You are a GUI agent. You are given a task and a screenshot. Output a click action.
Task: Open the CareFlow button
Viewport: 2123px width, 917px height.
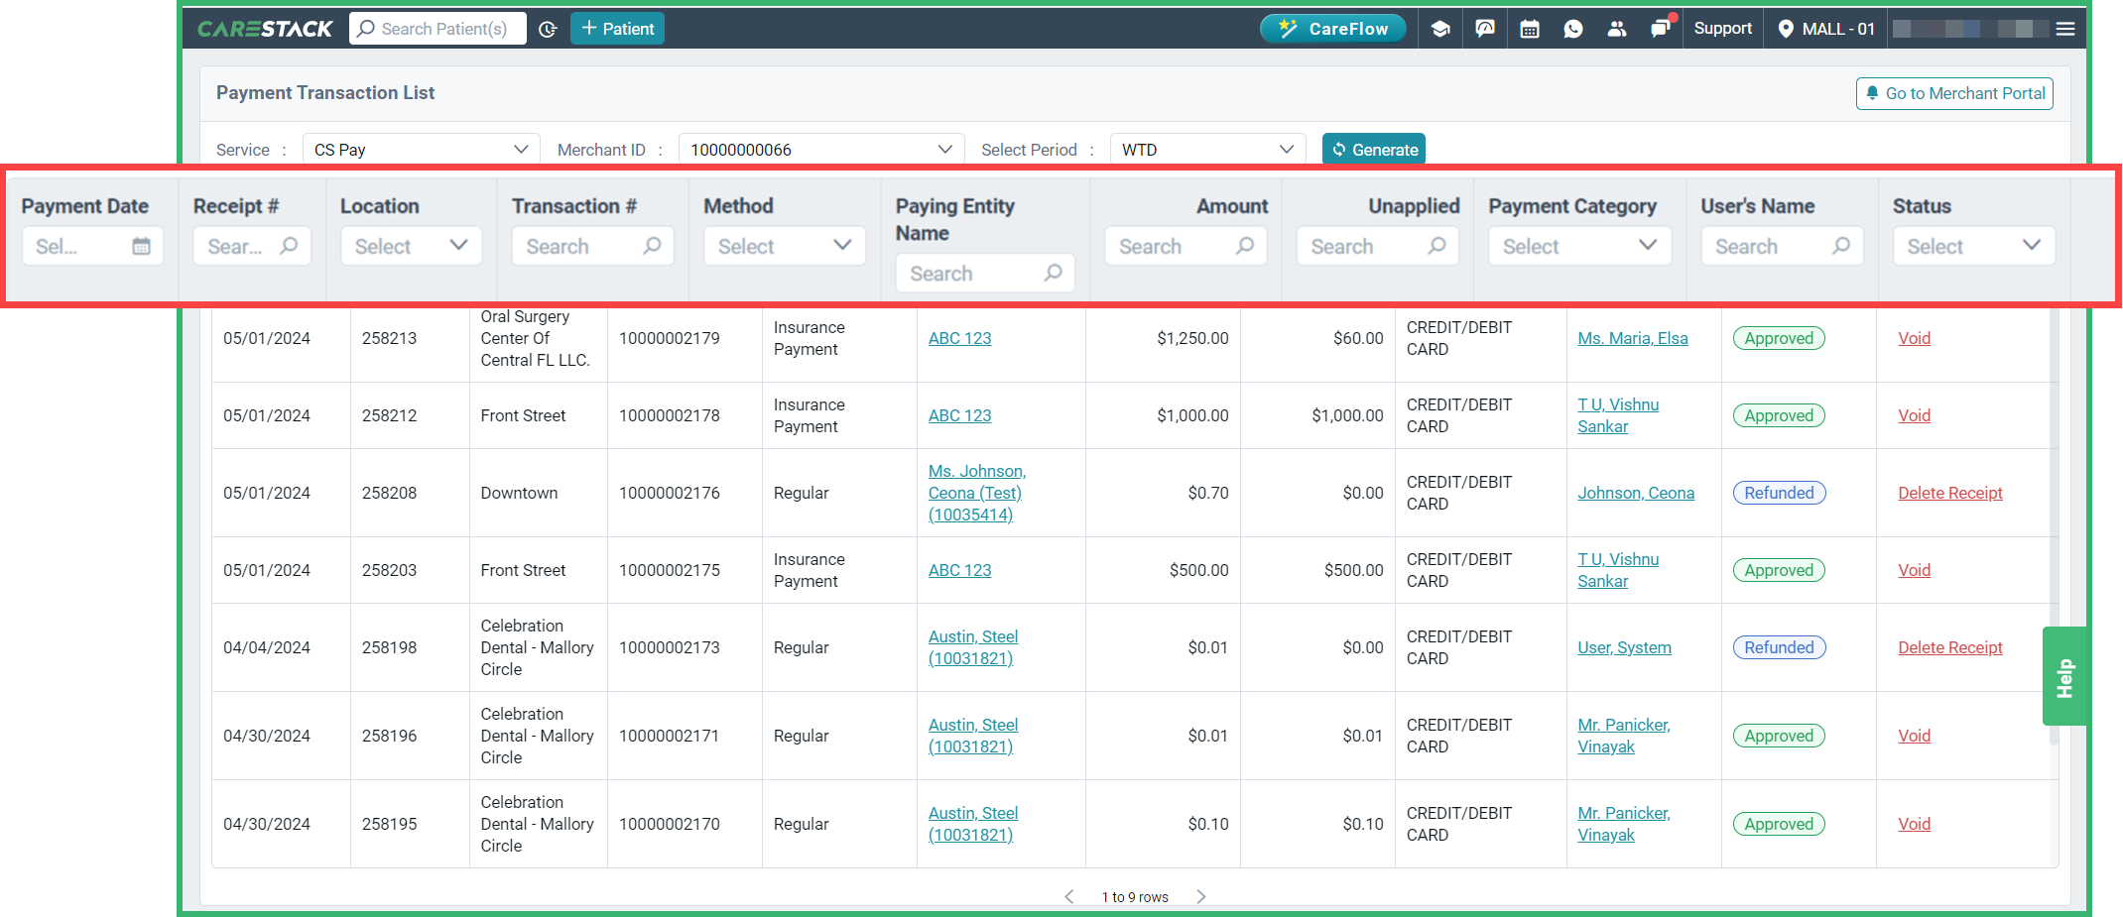(1333, 28)
